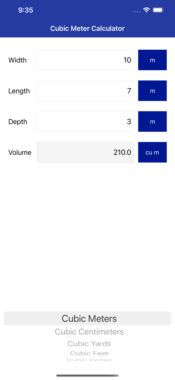The width and height of the screenshot is (175, 380).
Task: Click the Volume field displaying 210.0
Action: click(85, 152)
